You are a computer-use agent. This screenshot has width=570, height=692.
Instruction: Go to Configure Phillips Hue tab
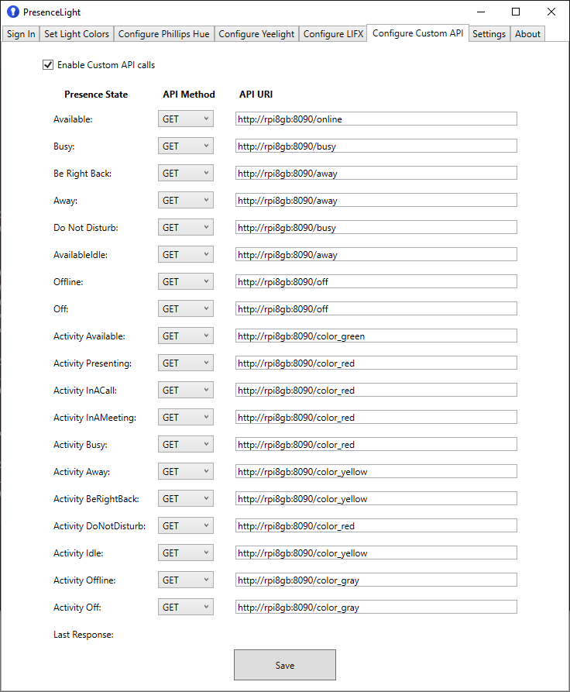click(x=164, y=34)
